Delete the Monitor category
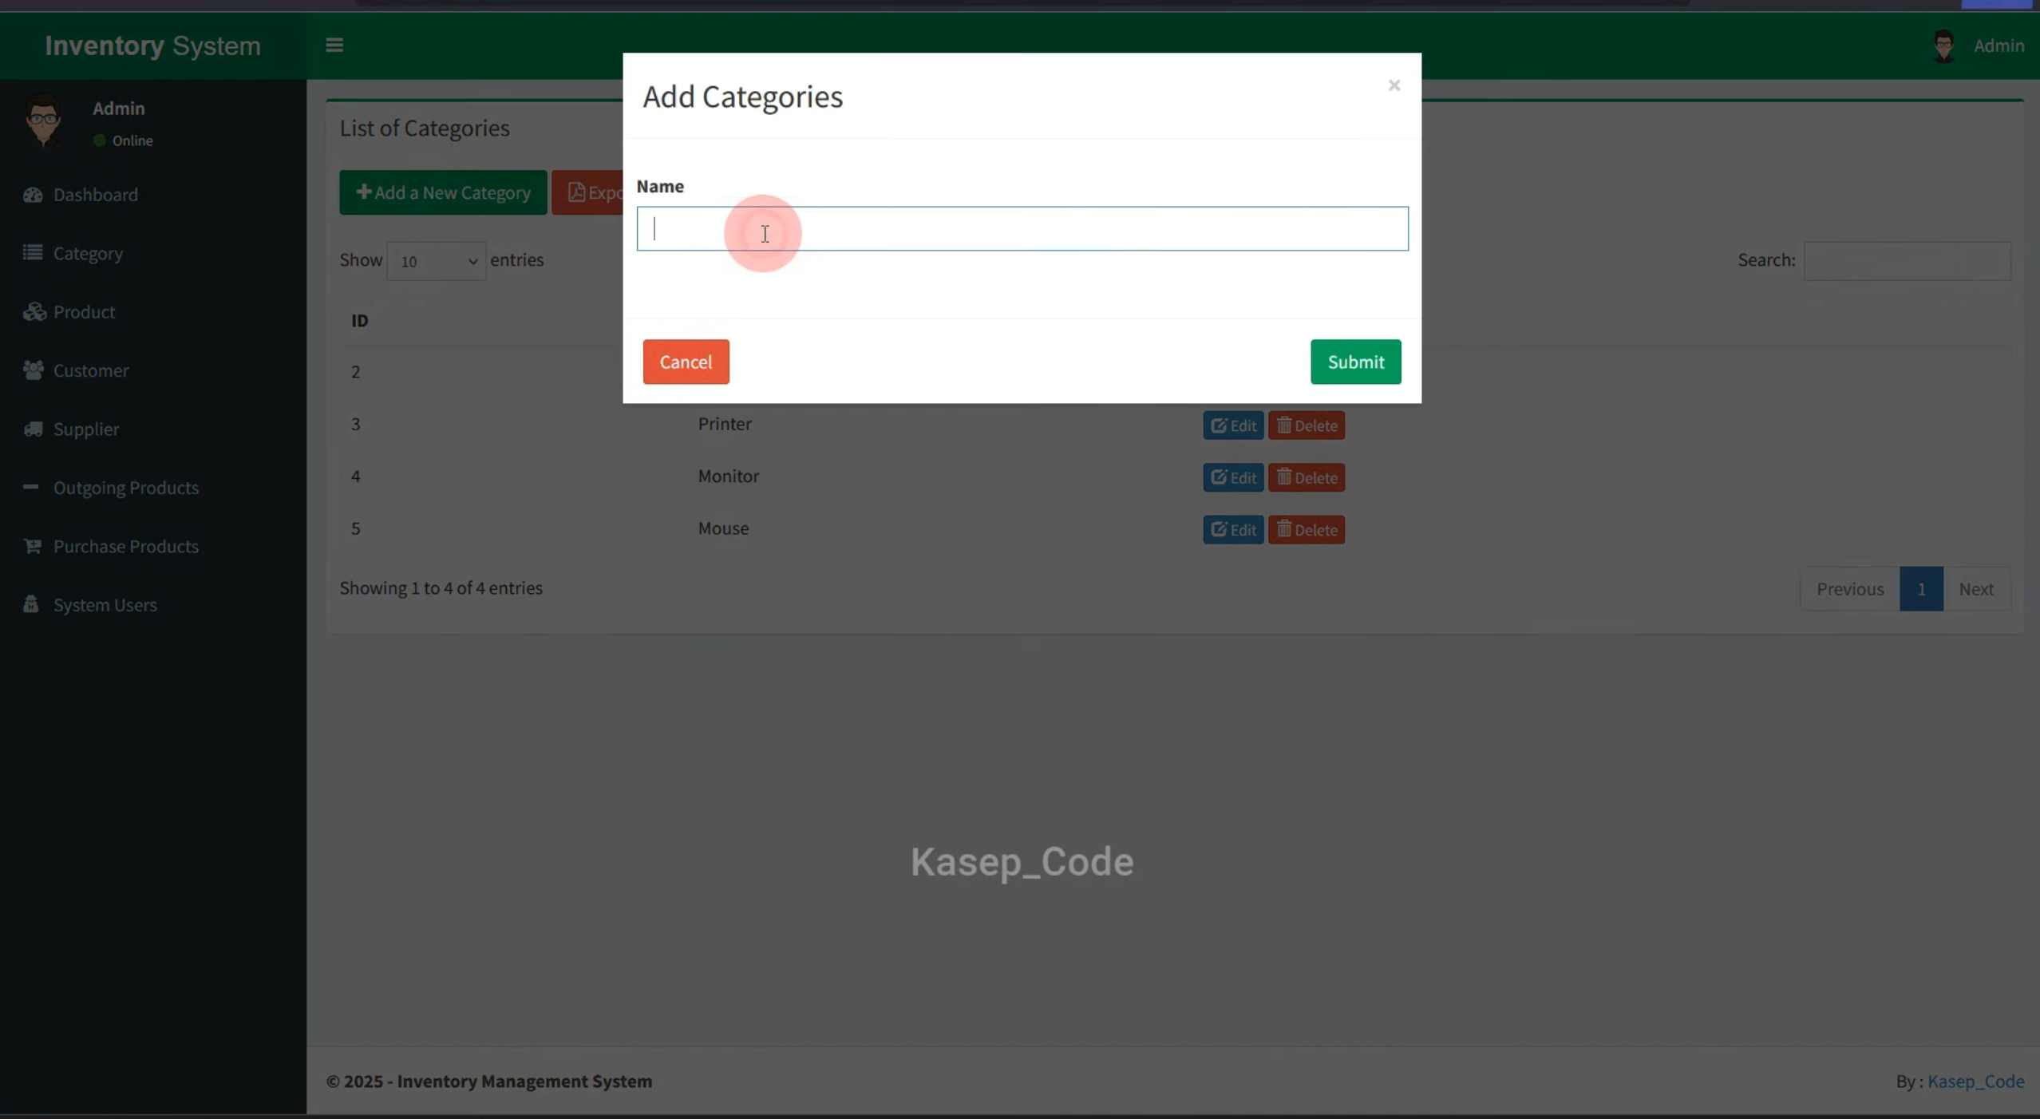Screen dimensions: 2040x1119 tap(1307, 477)
